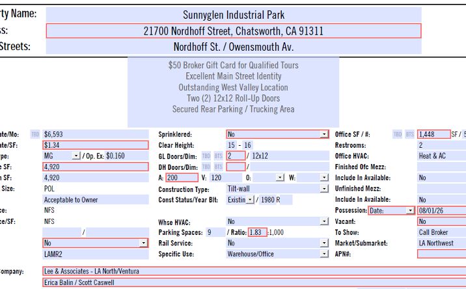Open the Rail Service dropdown
Viewport: 466px width, 289px height.
click(324, 243)
